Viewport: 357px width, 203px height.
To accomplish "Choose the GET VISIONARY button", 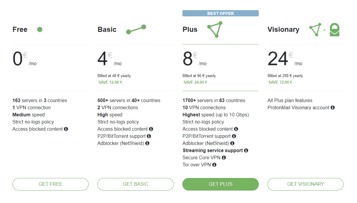I will click(305, 184).
